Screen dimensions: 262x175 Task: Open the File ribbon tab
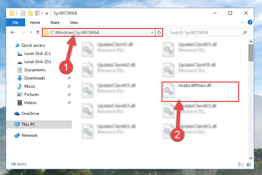[x=16, y=23]
